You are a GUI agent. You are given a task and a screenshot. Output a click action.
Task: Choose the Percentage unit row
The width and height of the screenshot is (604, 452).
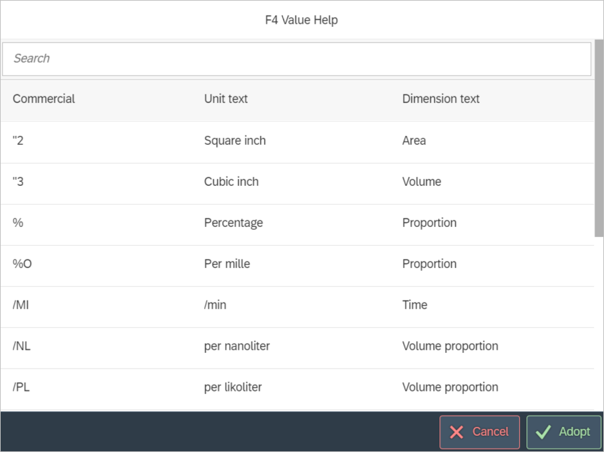tap(233, 223)
